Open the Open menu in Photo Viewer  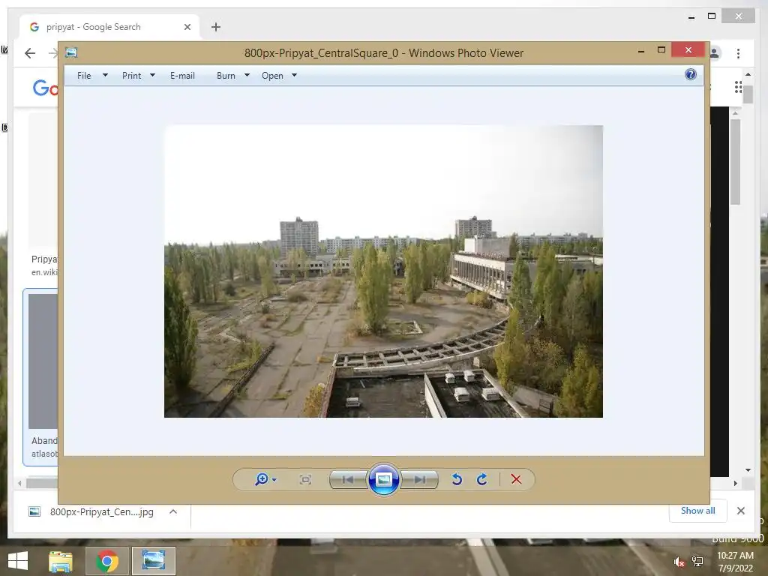pos(272,76)
